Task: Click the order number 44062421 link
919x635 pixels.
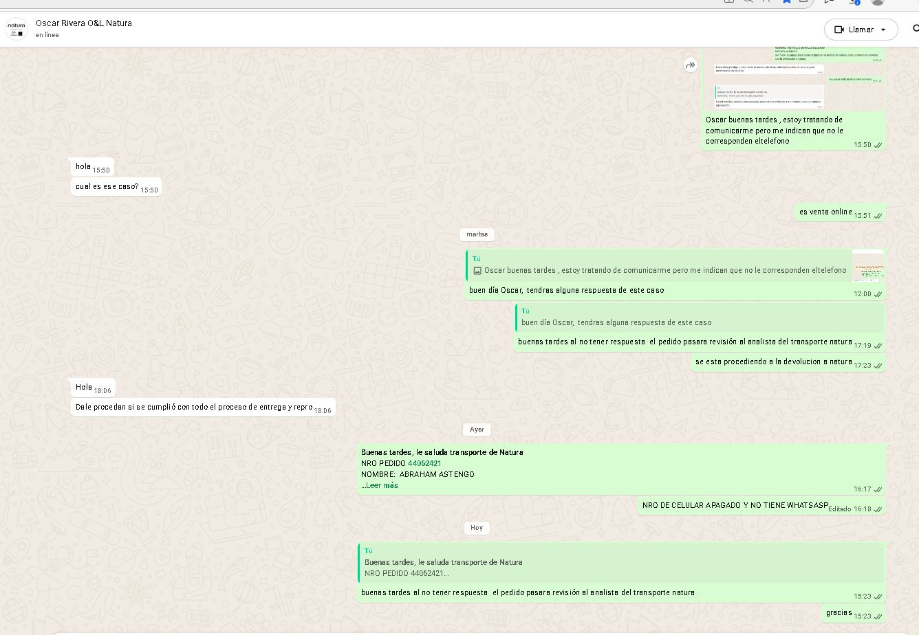Action: pyautogui.click(x=424, y=463)
